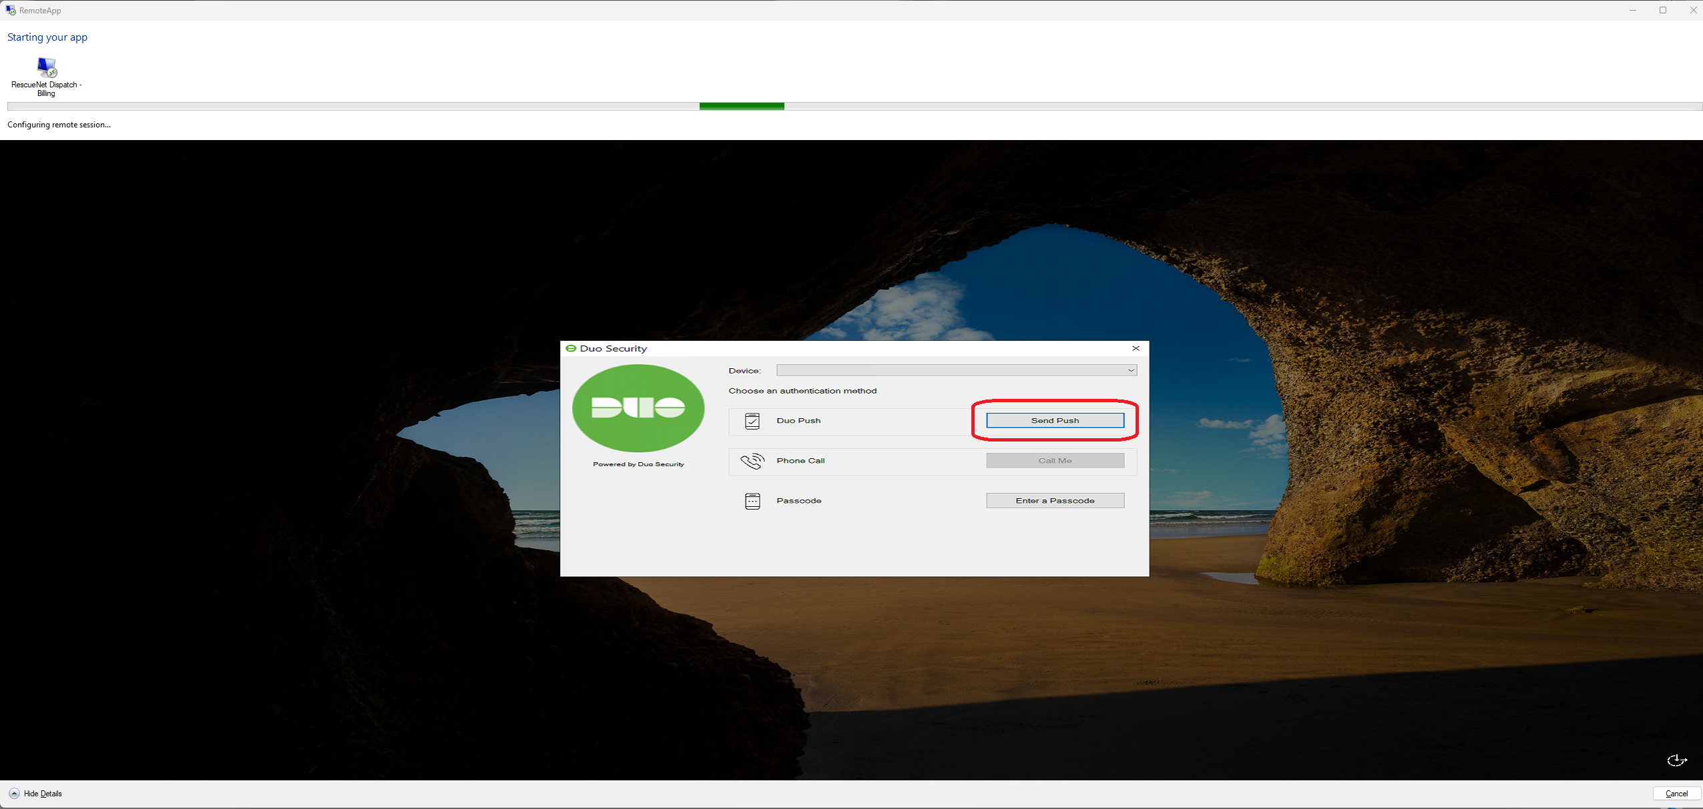This screenshot has width=1703, height=809.
Task: Minimize the RemoteApp window
Action: tap(1633, 10)
